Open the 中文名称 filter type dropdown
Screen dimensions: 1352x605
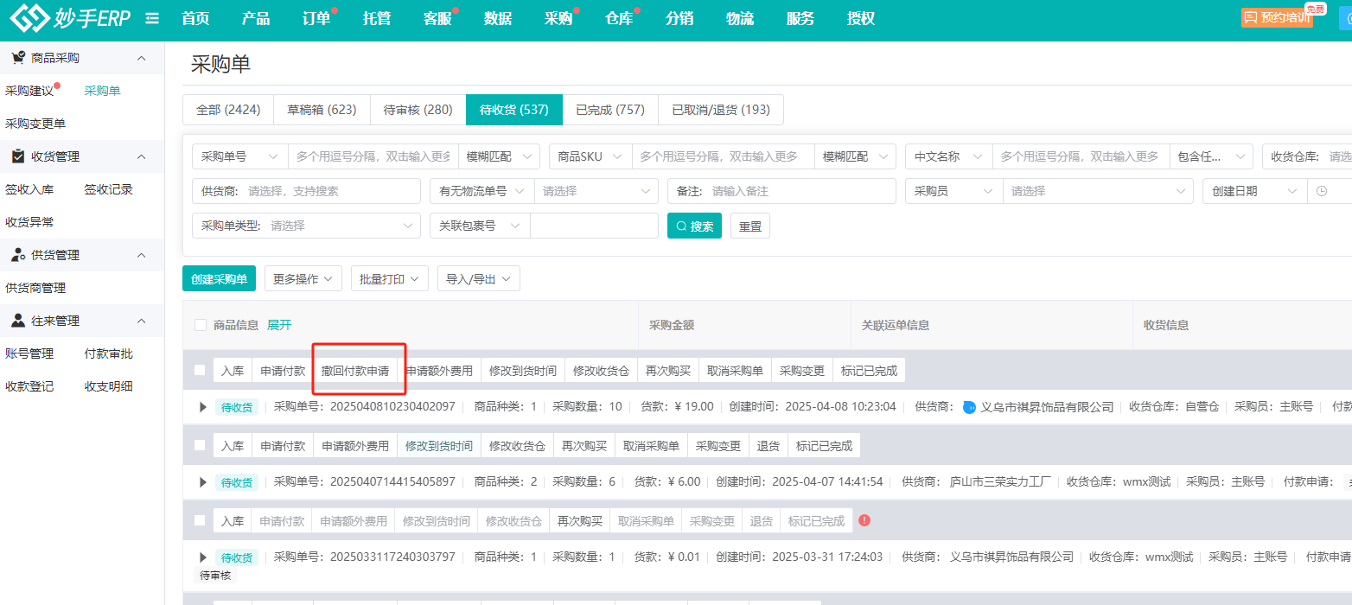[x=949, y=156]
